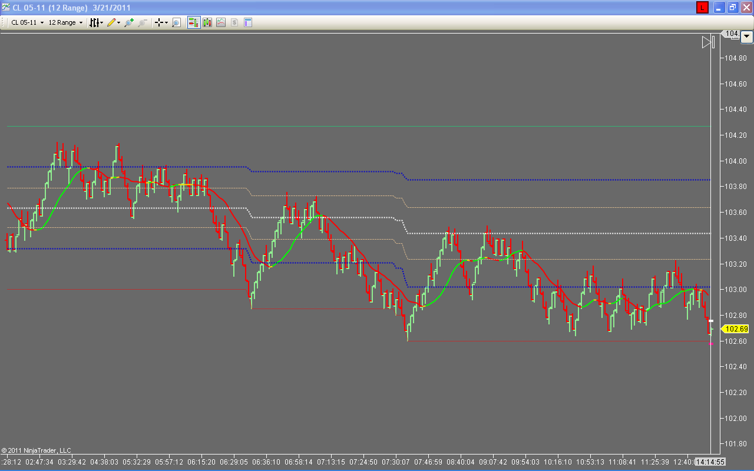Minimize the chart window
The image size is (754, 471).
pyautogui.click(x=719, y=7)
